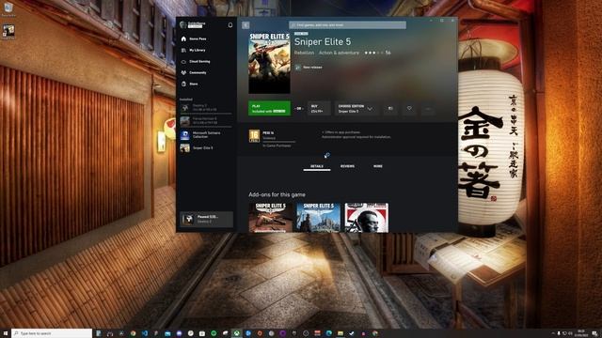The image size is (602, 338).
Task: Click the PEGI 16 rating badge
Action: point(254,136)
